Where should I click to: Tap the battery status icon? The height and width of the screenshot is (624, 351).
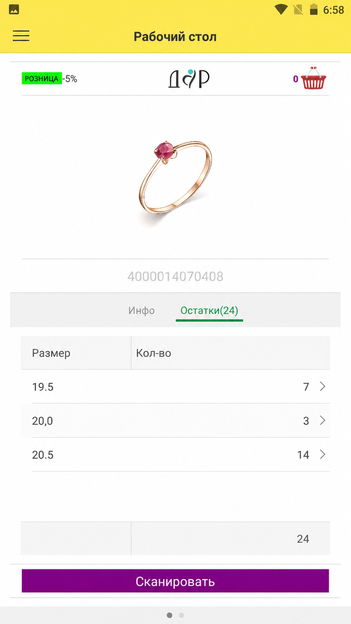[314, 9]
